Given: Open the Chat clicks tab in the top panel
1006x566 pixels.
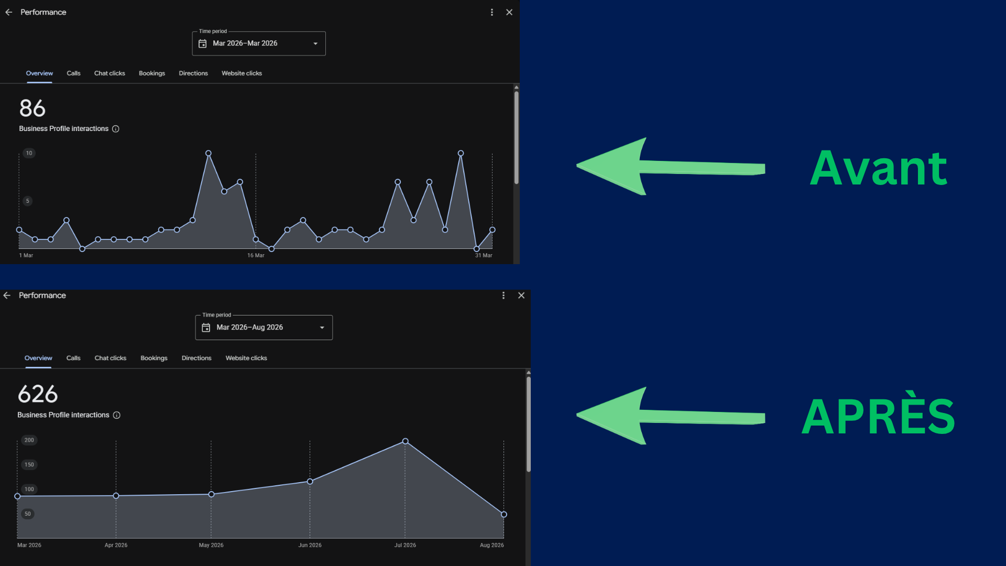Looking at the screenshot, I should coord(110,73).
